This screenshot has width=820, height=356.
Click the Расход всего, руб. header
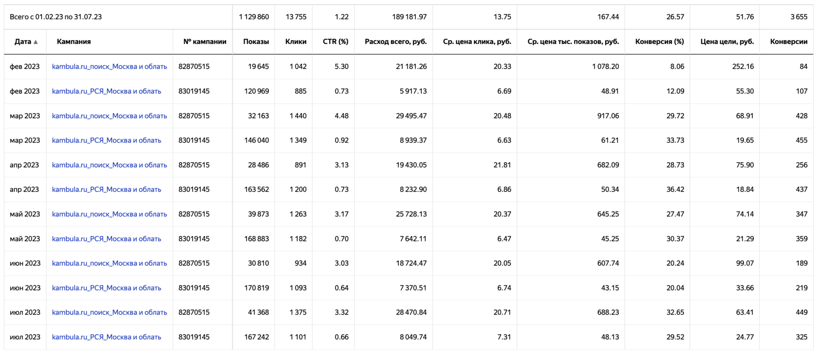(x=395, y=41)
